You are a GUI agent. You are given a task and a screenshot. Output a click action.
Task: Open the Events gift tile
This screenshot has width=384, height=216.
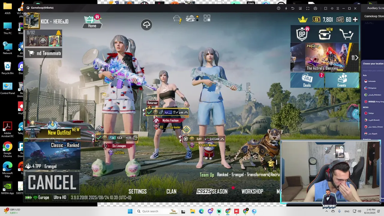[342, 80]
